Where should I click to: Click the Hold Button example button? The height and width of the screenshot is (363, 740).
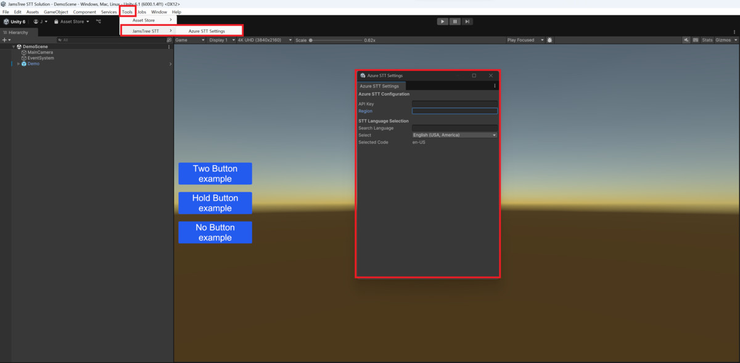click(x=215, y=203)
